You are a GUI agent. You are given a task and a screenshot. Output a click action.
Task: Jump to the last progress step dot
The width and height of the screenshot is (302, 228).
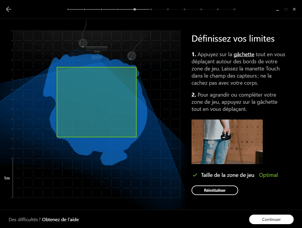(234, 10)
